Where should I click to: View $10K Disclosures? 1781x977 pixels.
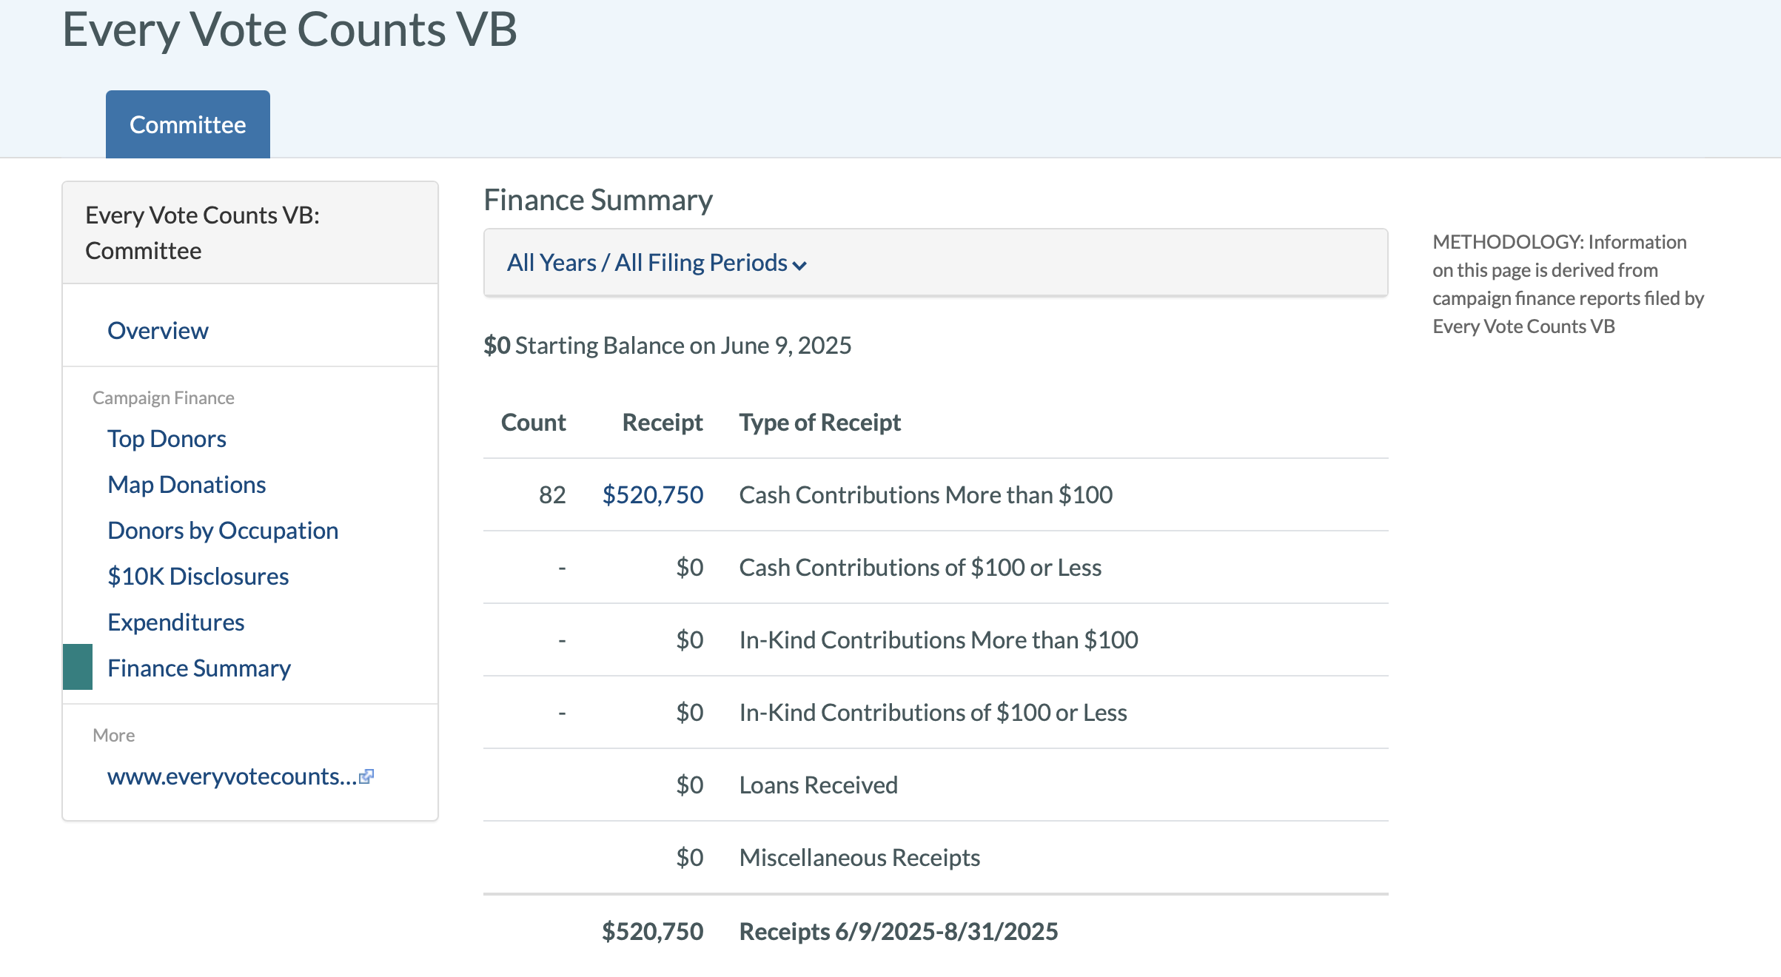(198, 576)
